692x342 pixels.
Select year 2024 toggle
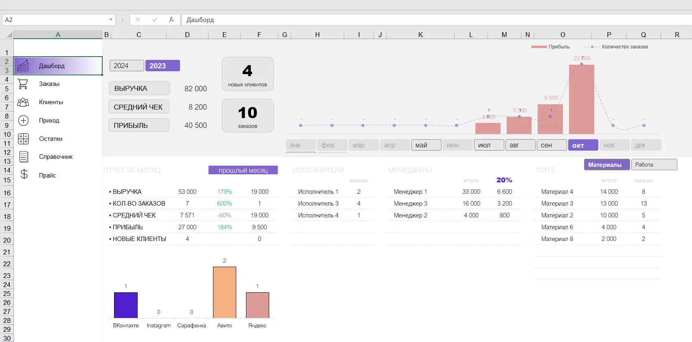click(x=127, y=66)
